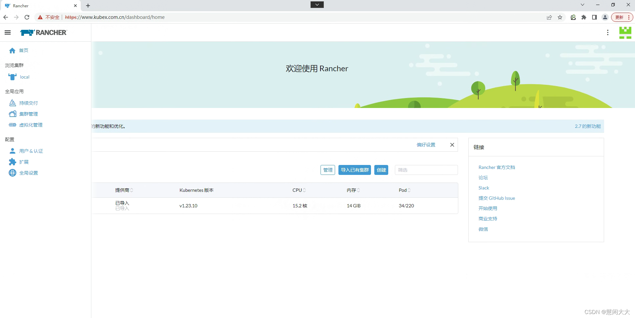635x318 pixels.
Task: Click the 集群管理 barn icon
Action: click(x=13, y=114)
